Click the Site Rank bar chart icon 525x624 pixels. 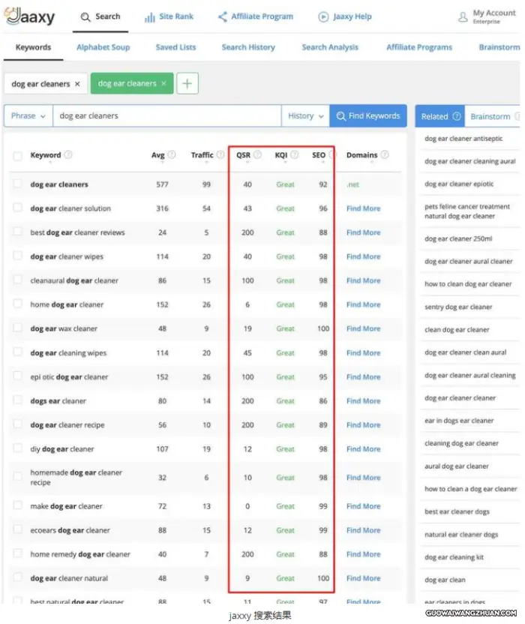pyautogui.click(x=150, y=17)
